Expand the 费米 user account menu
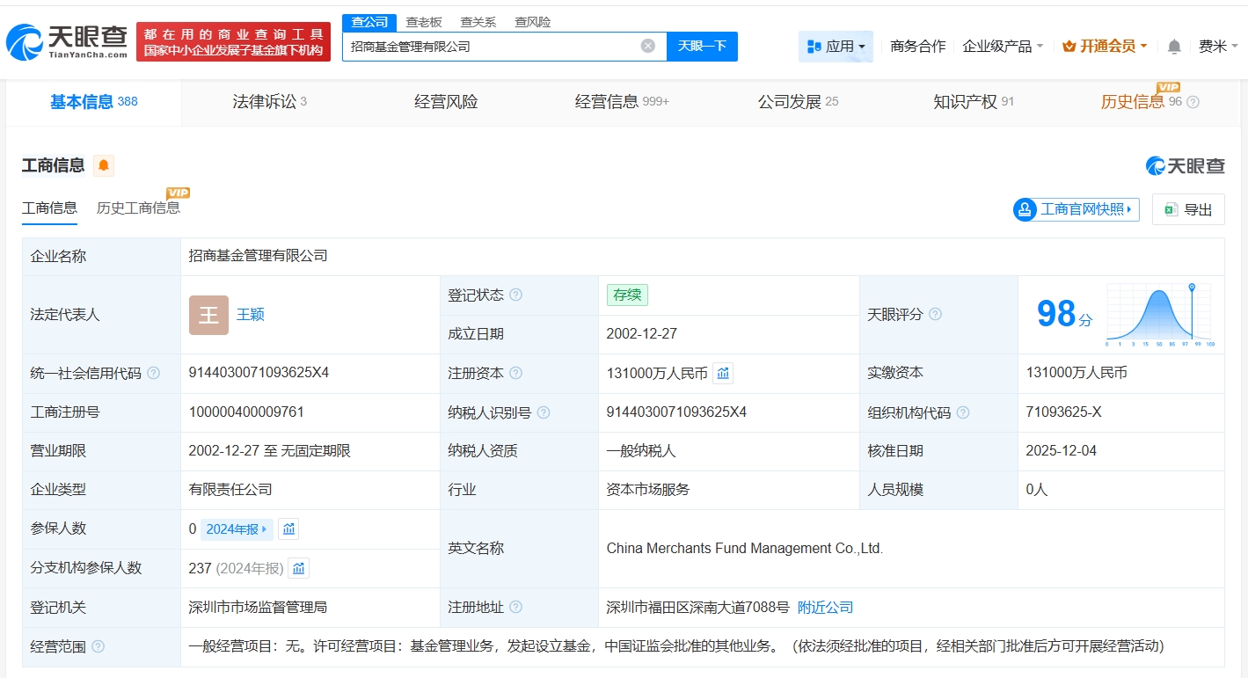Viewport: 1248px width, 678px height. (1218, 47)
